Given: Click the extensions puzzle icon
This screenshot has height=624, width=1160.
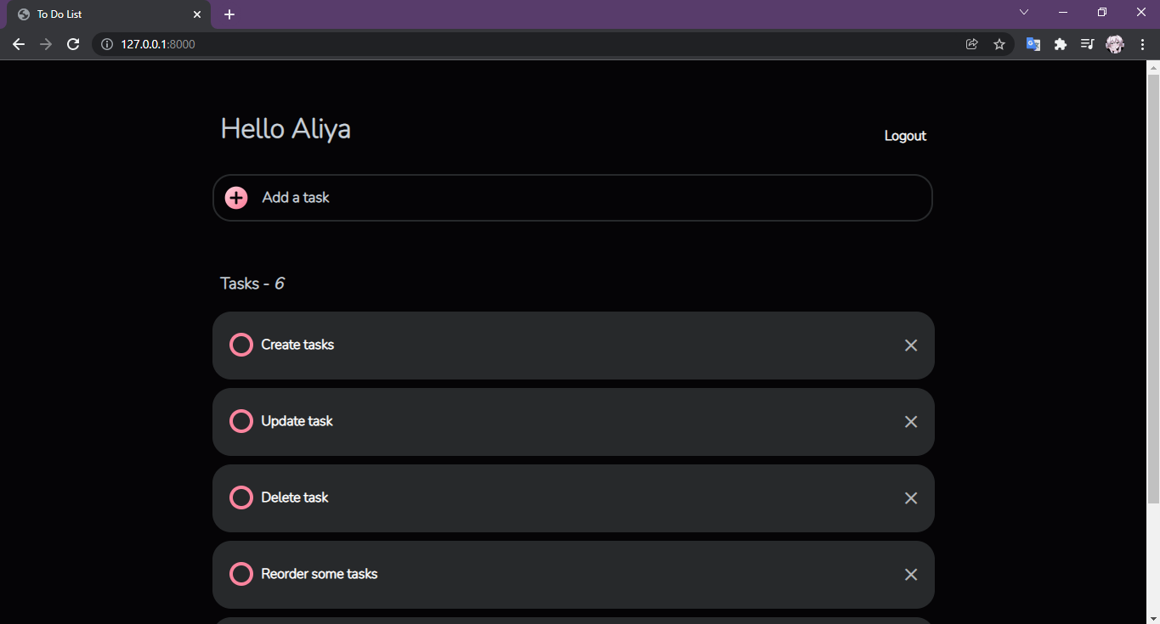Looking at the screenshot, I should coord(1060,43).
